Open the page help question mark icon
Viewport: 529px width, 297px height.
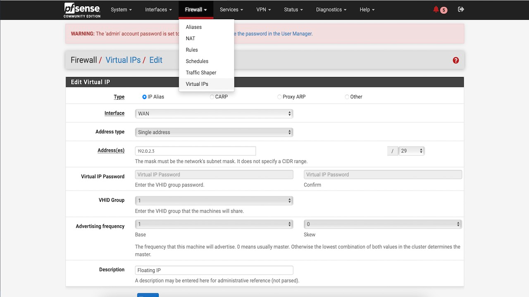click(x=455, y=60)
